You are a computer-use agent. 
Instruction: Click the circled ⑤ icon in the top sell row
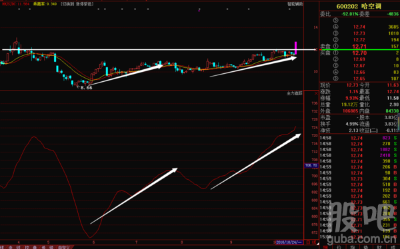click(x=336, y=20)
